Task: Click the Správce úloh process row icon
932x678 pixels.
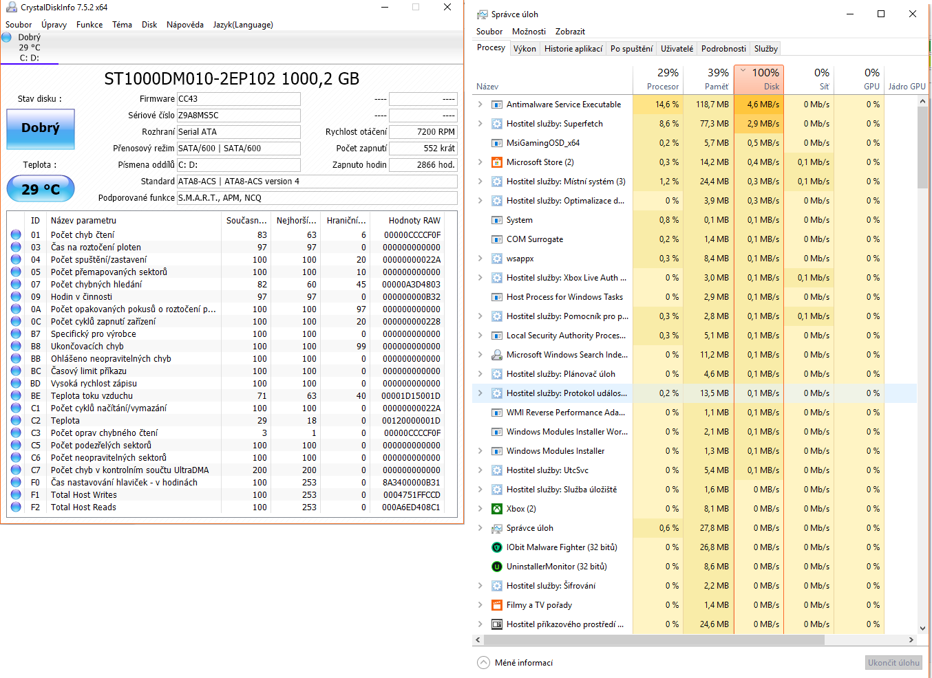Action: pyautogui.click(x=496, y=528)
